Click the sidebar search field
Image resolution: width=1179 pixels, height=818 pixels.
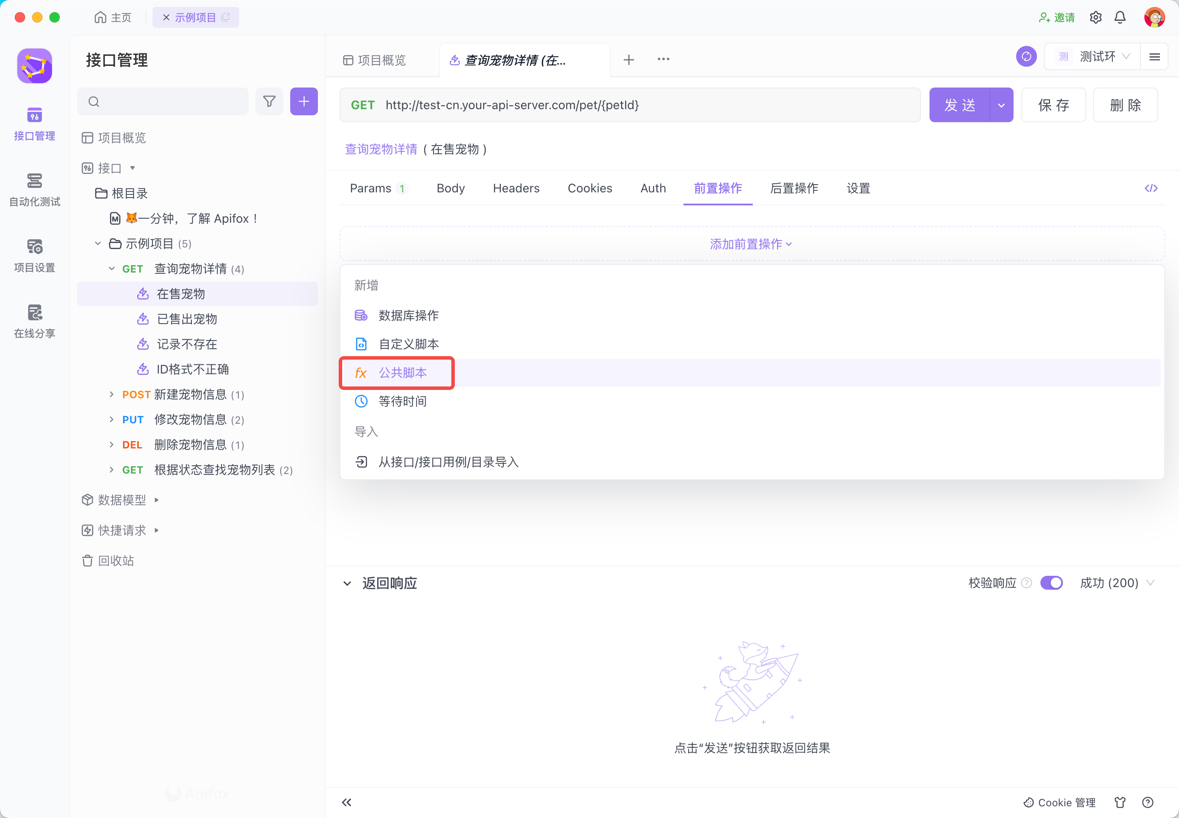click(169, 101)
